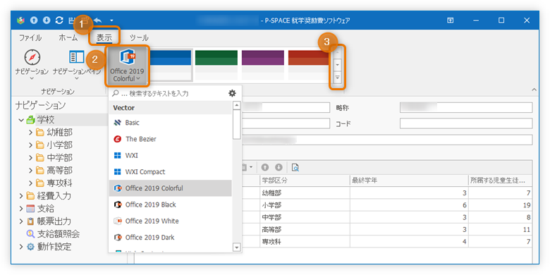Expand the 小学部 folder node

click(x=31, y=145)
